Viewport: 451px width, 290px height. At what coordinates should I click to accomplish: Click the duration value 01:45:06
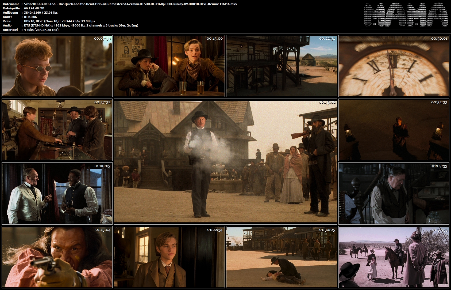tap(30, 17)
